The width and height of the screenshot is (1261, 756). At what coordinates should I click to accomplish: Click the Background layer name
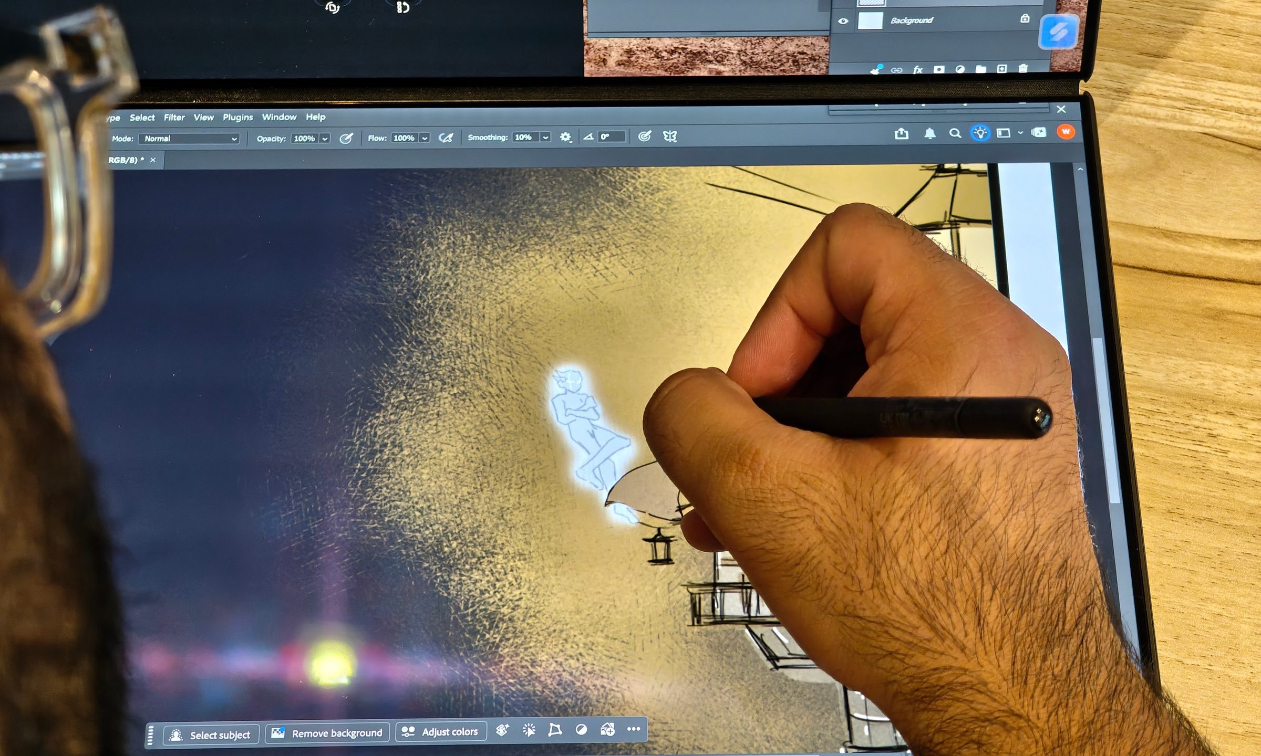pyautogui.click(x=912, y=20)
